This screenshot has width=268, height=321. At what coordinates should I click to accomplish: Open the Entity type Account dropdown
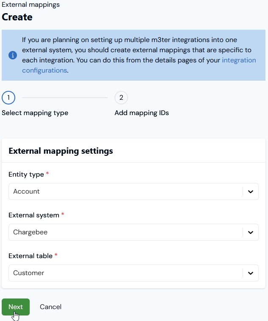134,191
